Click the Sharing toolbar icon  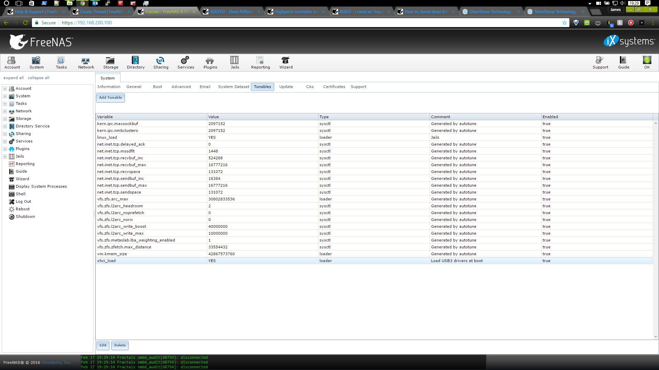(161, 63)
